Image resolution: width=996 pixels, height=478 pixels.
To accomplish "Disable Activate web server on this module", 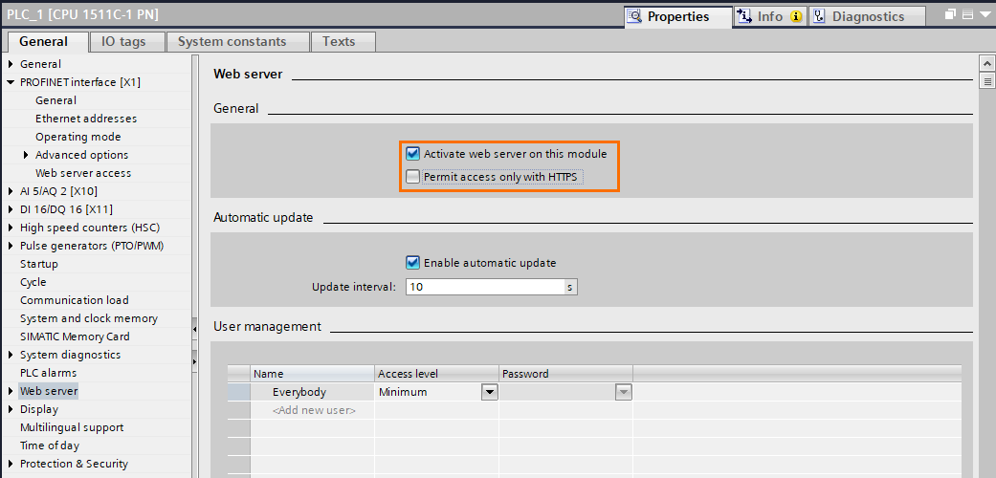I will coord(413,154).
